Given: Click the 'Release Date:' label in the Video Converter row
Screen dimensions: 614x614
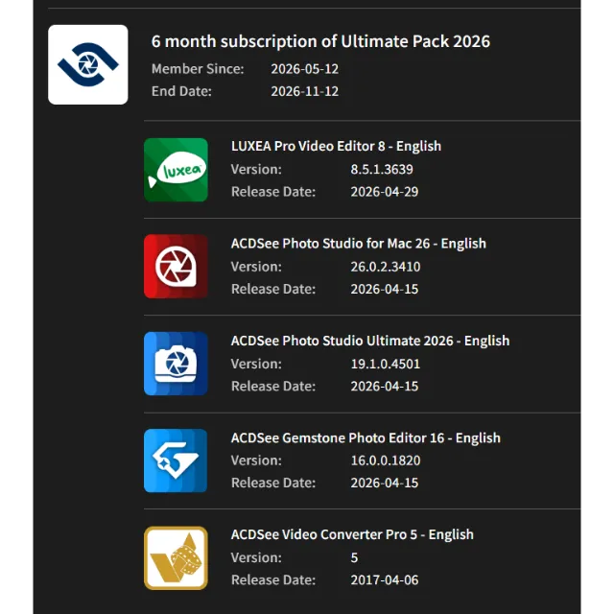Looking at the screenshot, I should pyautogui.click(x=273, y=579).
